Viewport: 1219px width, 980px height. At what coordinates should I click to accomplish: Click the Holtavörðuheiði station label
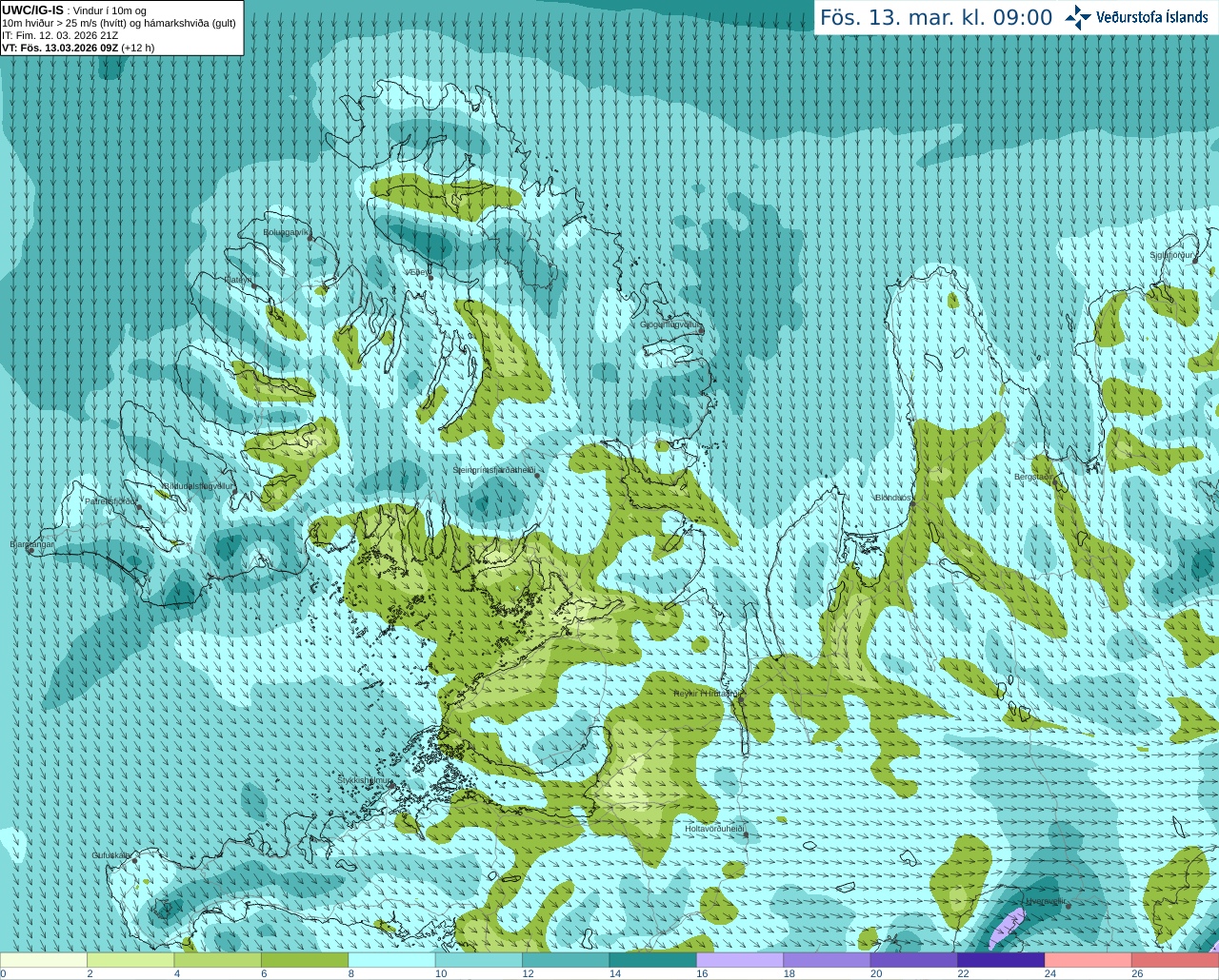point(714,829)
